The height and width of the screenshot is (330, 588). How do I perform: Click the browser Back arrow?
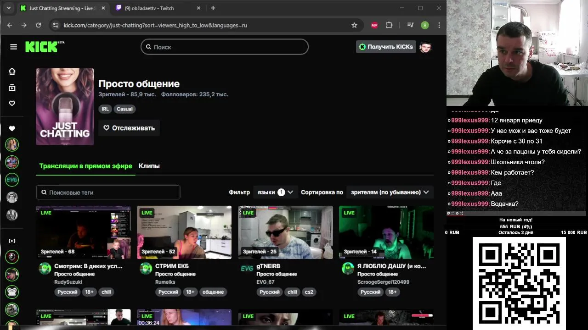[10, 25]
